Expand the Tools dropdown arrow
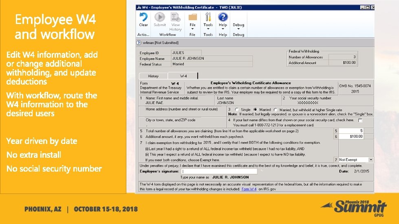The image size is (399, 224). pos(208,29)
